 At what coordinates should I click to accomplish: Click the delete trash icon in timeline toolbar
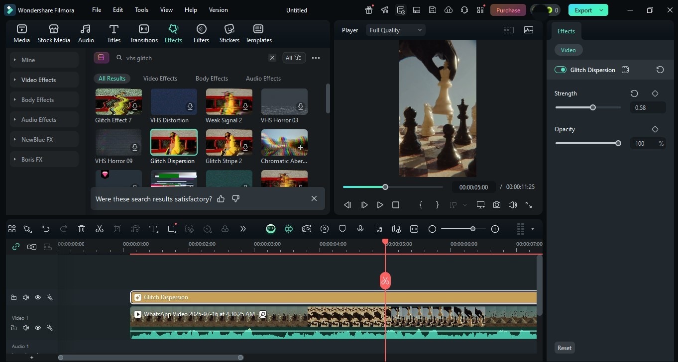(x=82, y=229)
